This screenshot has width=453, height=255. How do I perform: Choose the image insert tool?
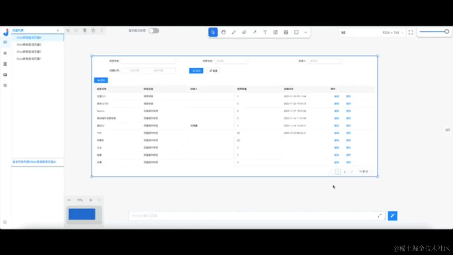pos(286,32)
